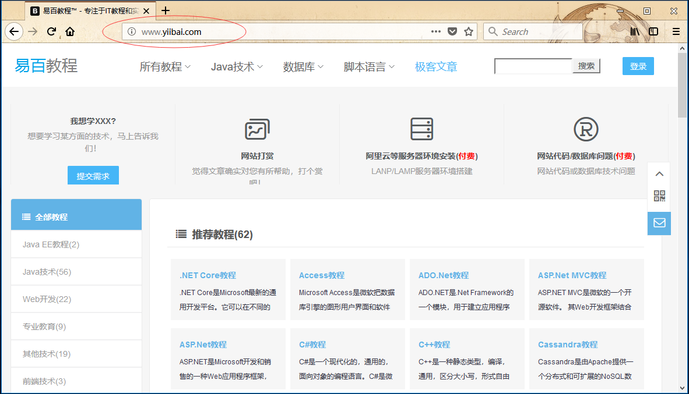Screen dimensions: 689x394
Task: Save page to Pocket icon
Action: pyautogui.click(x=452, y=31)
